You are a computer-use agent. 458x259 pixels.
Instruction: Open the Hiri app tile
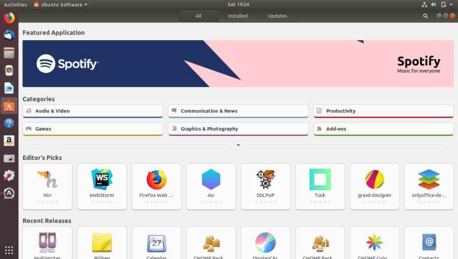(48, 185)
